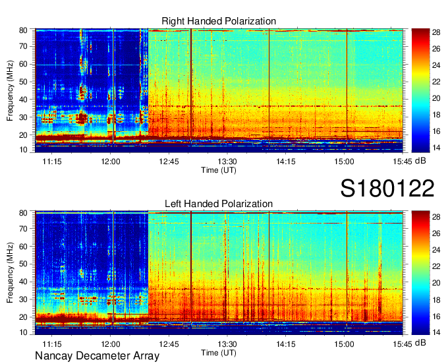Image resolution: width=448 pixels, height=364 pixels.
Task: Click the 40 MHz tick on Right Handed frequency axis
Action: point(24,100)
